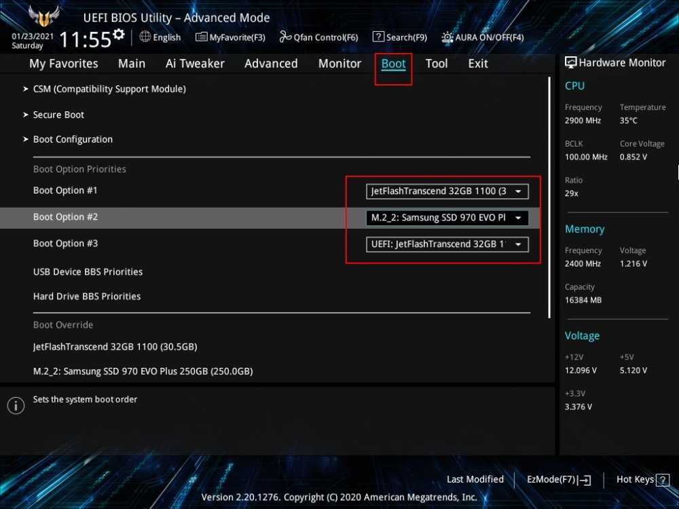Click the info icon in the help area
This screenshot has height=509, width=679.
pos(16,406)
